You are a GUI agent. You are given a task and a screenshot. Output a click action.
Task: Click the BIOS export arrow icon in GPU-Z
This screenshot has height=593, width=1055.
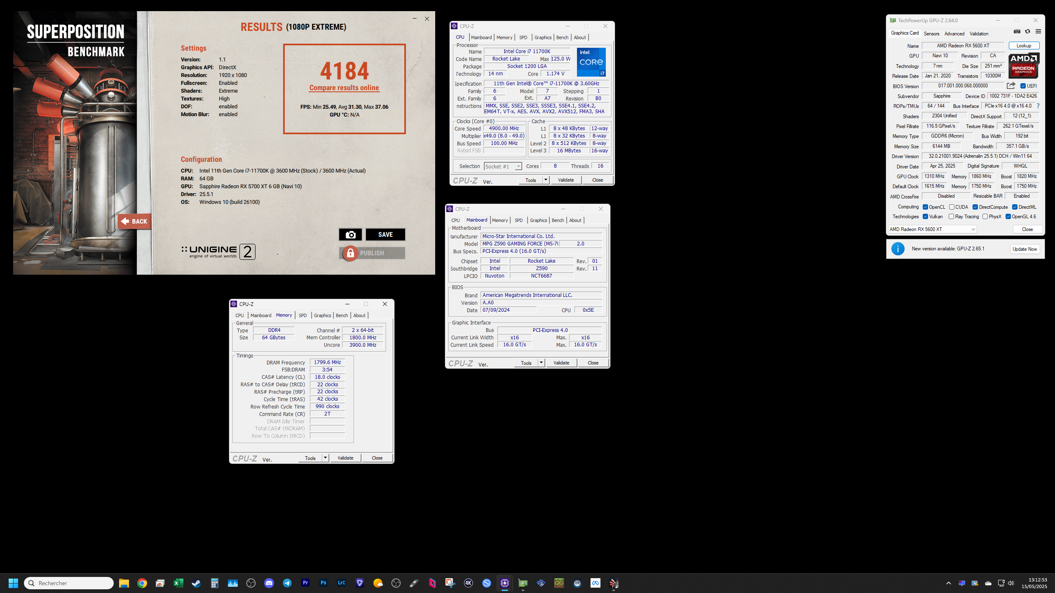coord(1010,86)
